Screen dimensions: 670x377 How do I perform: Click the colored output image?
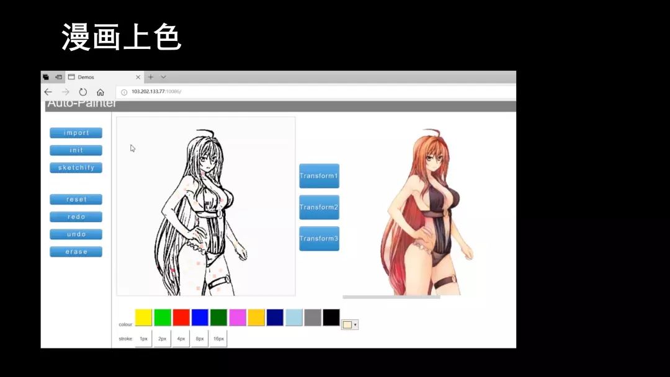coord(427,211)
